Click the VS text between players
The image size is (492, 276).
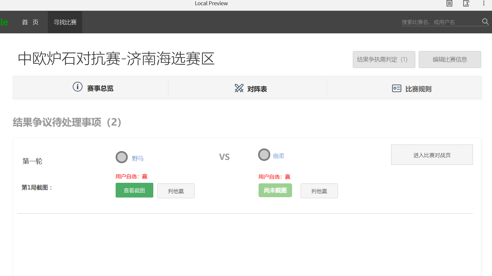click(x=224, y=157)
